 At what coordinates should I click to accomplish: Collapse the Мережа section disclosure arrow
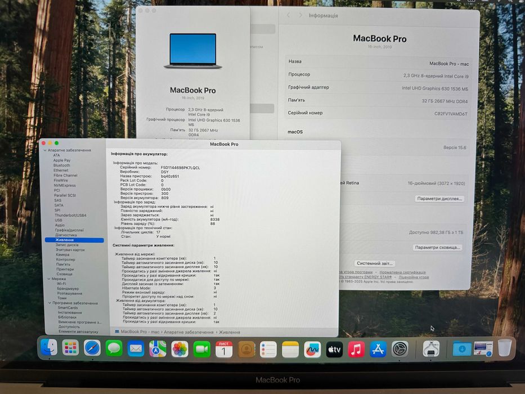tap(49, 279)
